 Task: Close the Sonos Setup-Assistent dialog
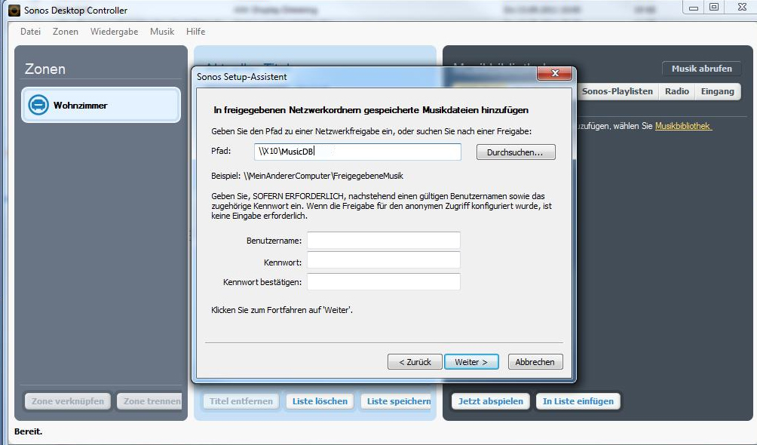(555, 73)
